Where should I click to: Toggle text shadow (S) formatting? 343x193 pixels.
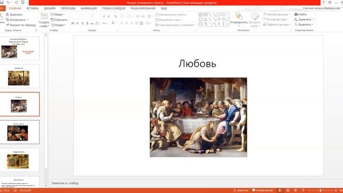coord(87,23)
